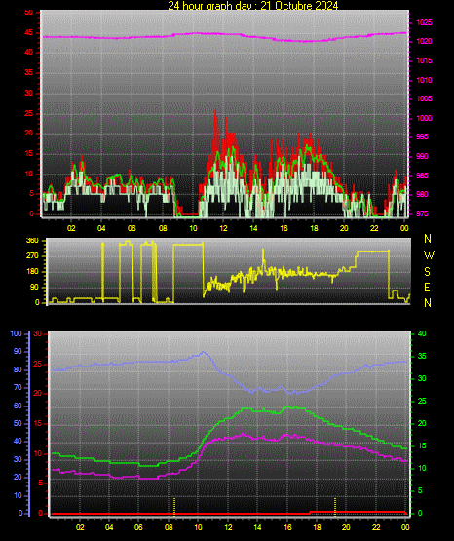
Task: Click the S wind direction label
Action: 427,272
